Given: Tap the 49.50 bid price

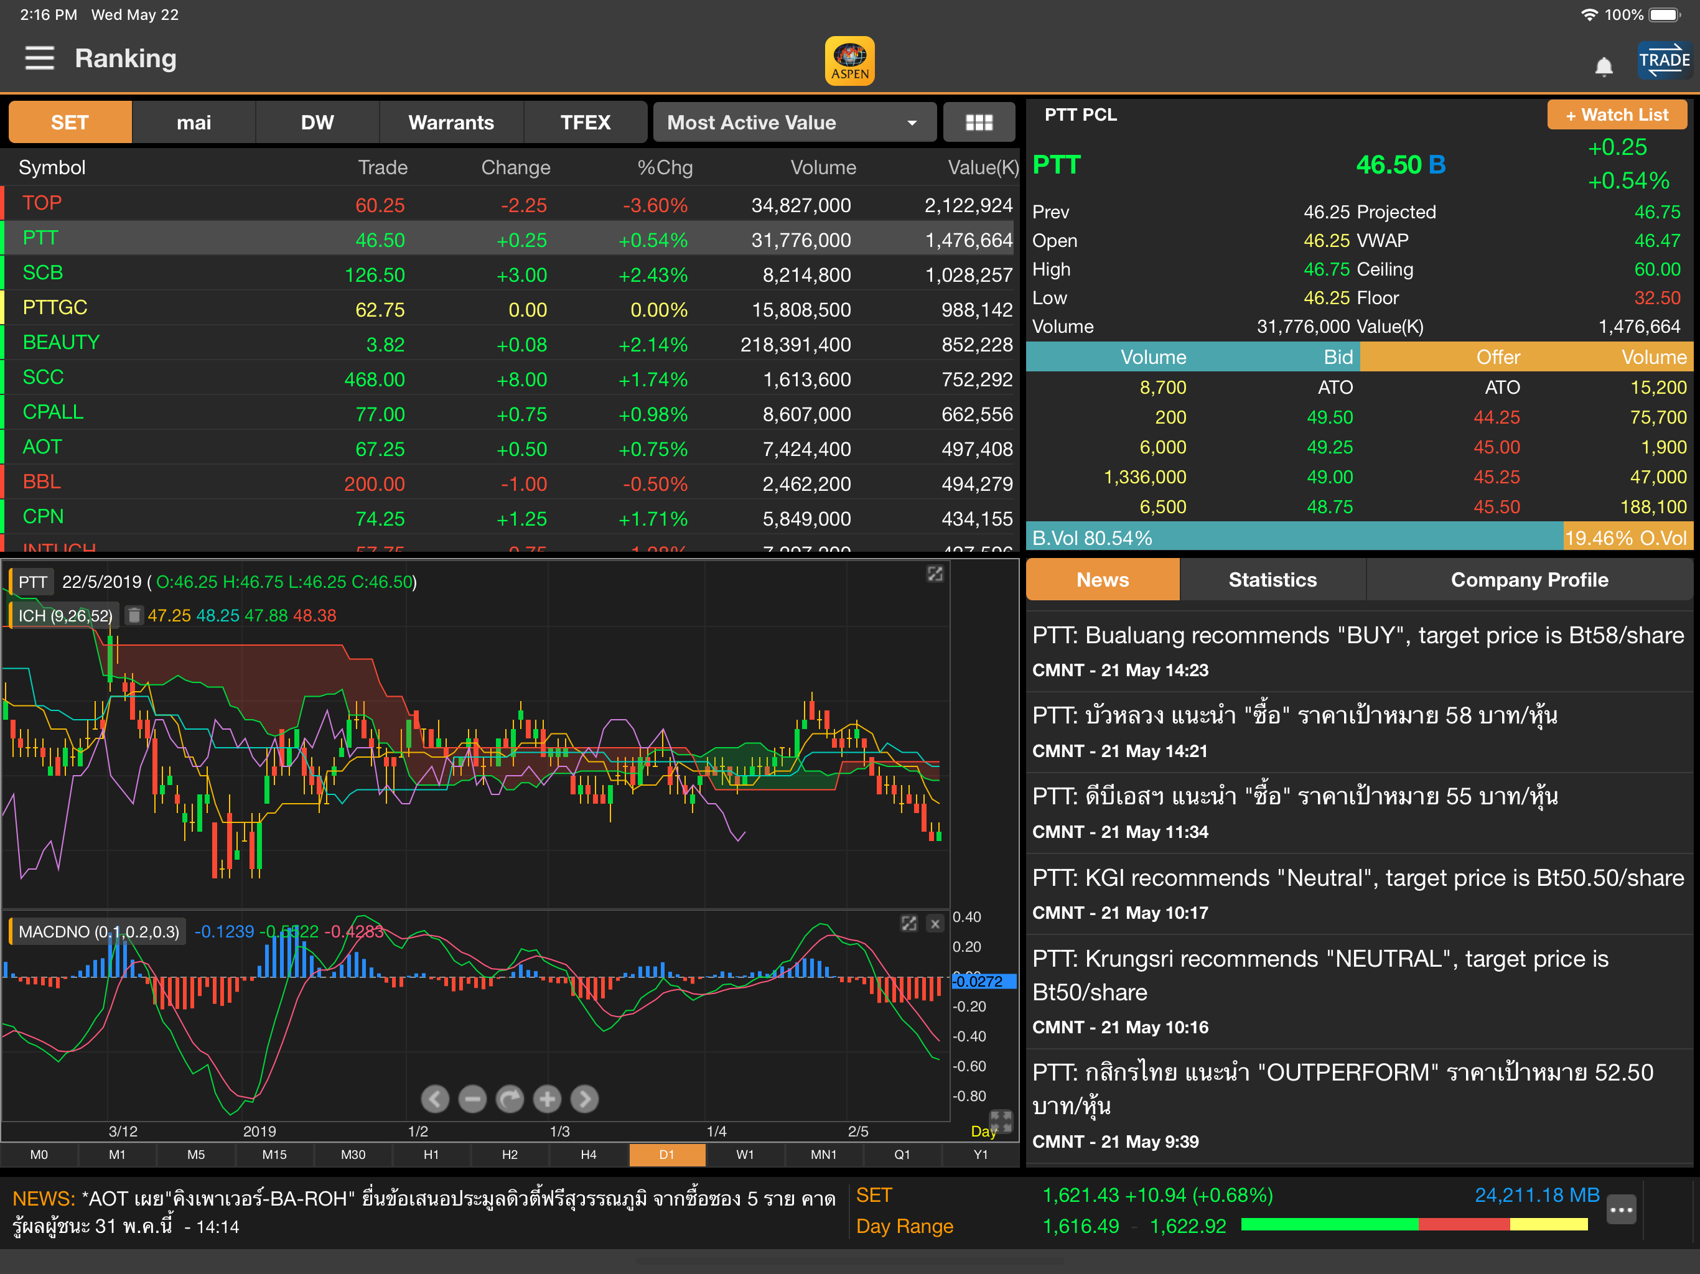Looking at the screenshot, I should (1330, 417).
